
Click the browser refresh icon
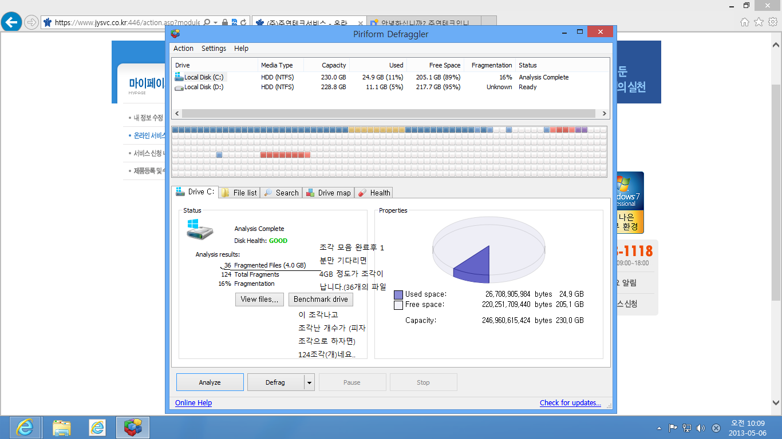244,22
